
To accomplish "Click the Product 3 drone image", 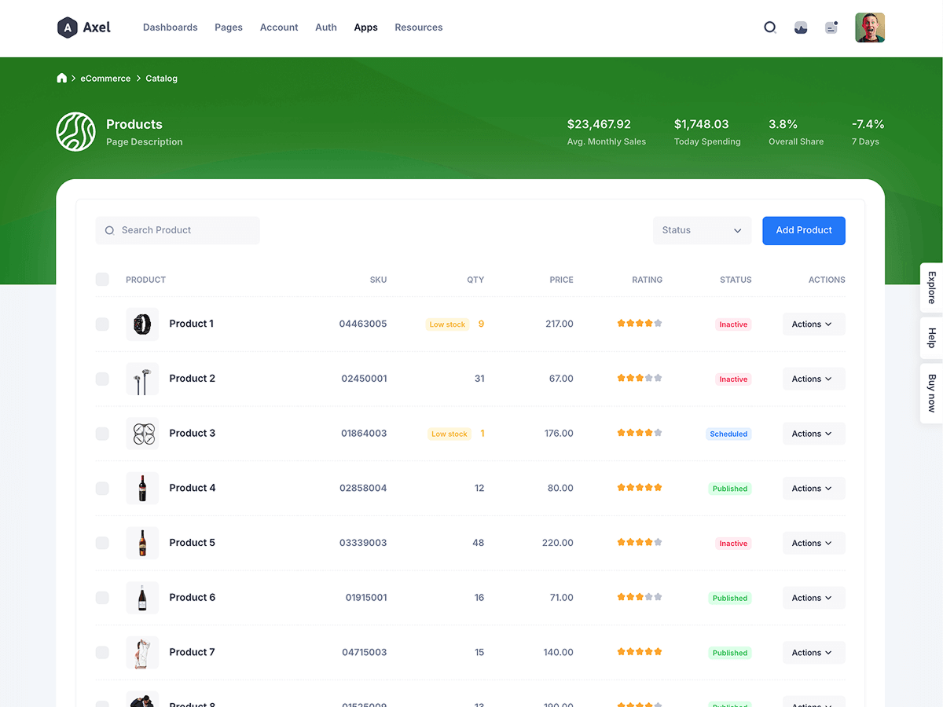I will (x=142, y=434).
